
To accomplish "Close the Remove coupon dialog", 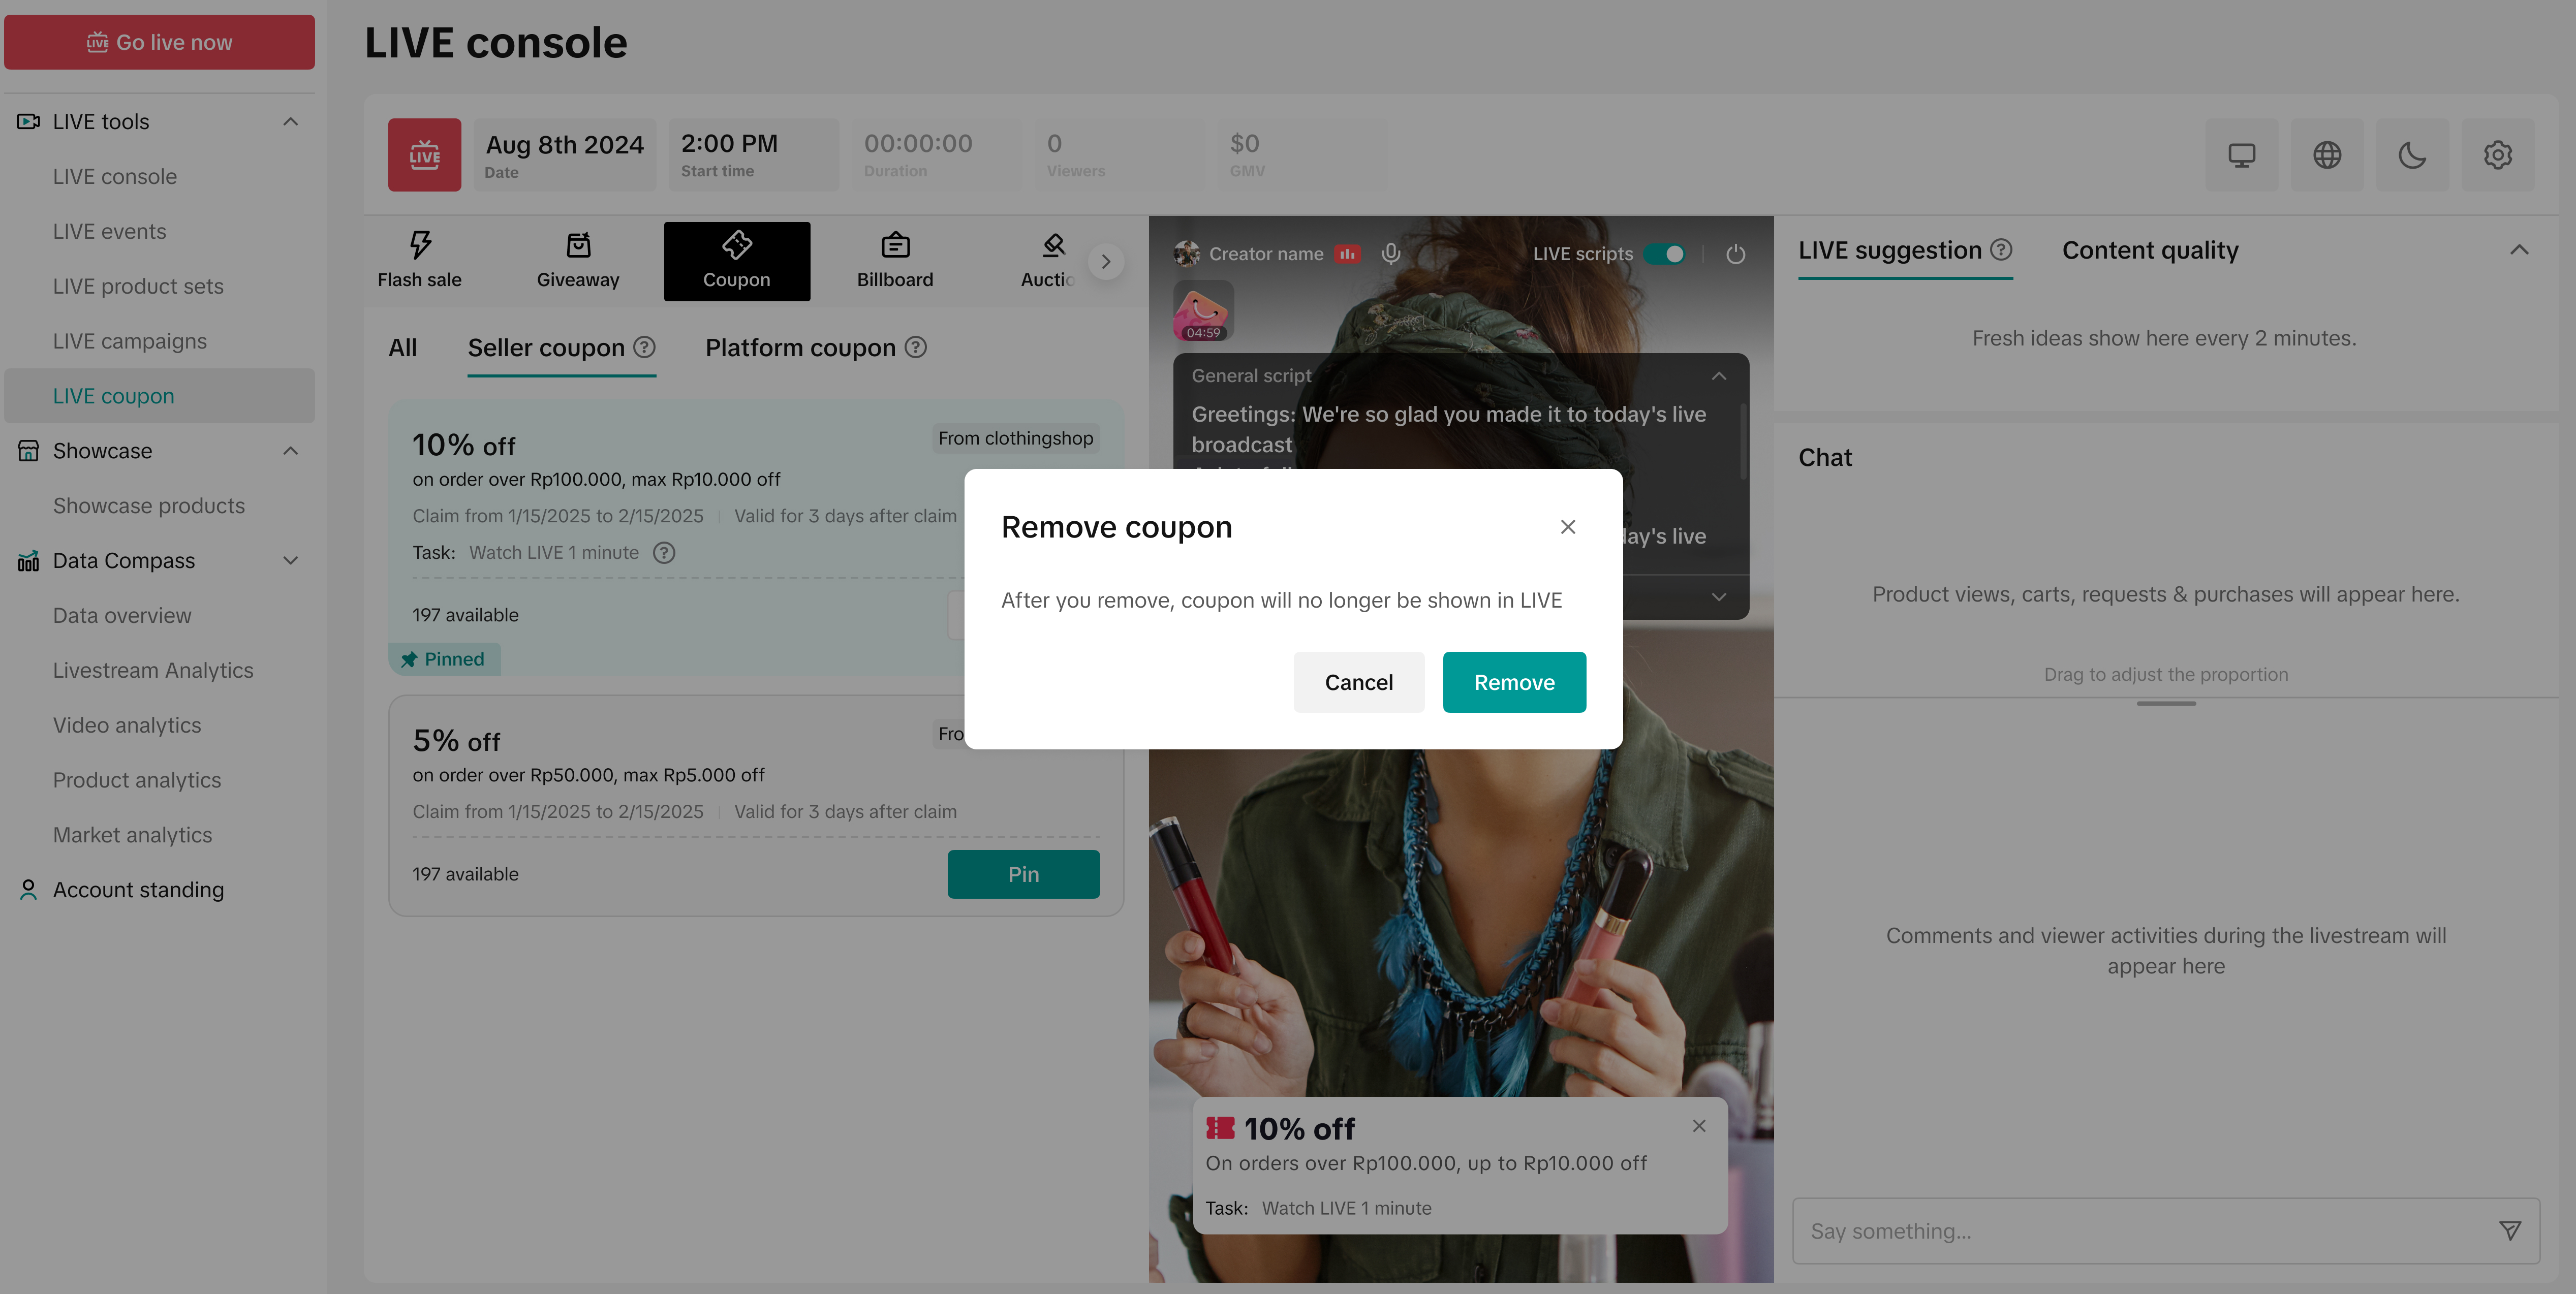I will [1567, 527].
